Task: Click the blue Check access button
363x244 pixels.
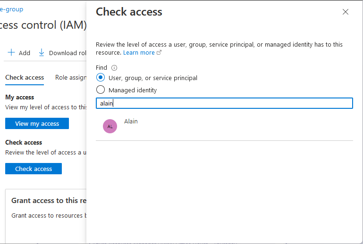Action: coord(34,169)
